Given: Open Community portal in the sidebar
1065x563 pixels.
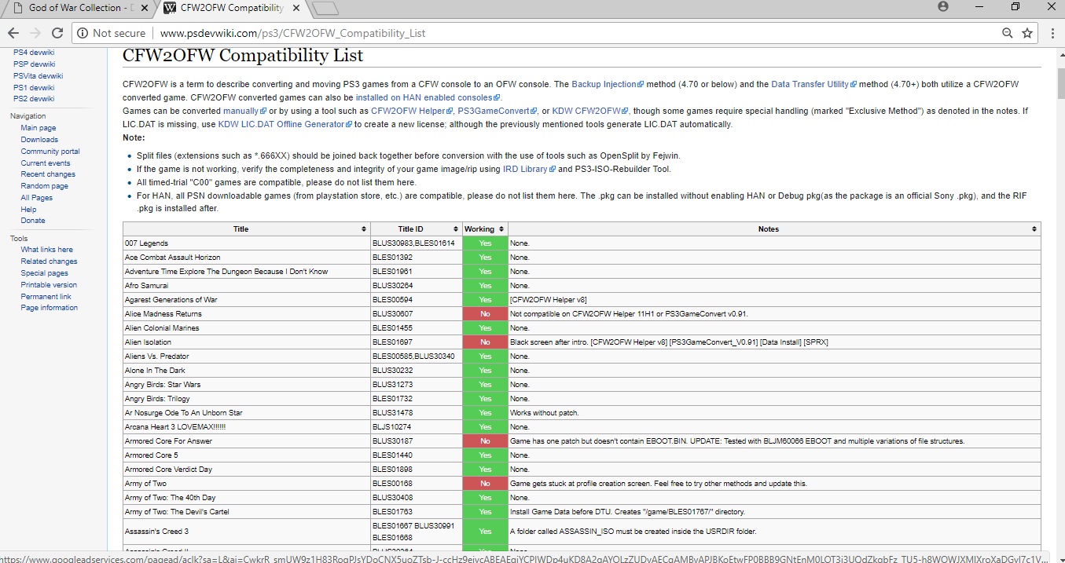Looking at the screenshot, I should [x=50, y=152].
